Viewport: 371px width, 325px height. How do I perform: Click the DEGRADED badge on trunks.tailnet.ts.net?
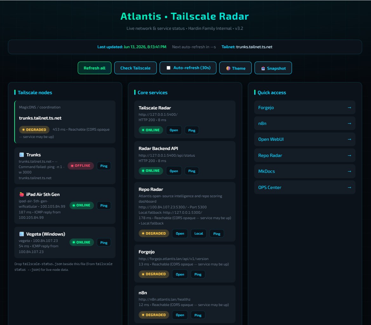[34, 130]
